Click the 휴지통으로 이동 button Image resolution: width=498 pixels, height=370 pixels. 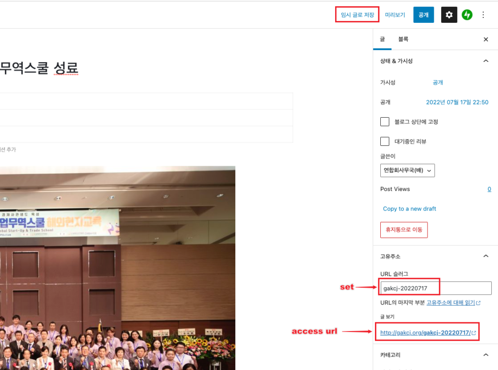tap(404, 229)
